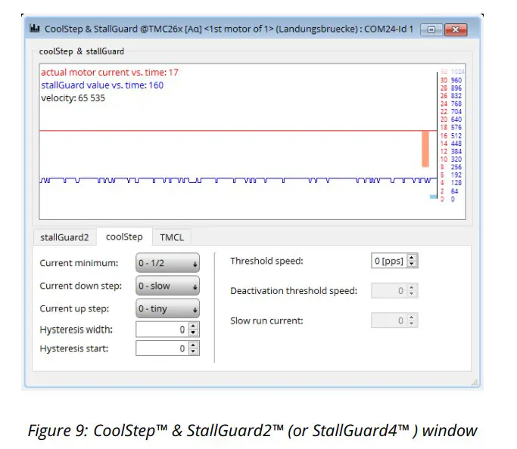The width and height of the screenshot is (517, 449).
Task: Increase Hysteresis start with up arrow
Action: point(194,345)
